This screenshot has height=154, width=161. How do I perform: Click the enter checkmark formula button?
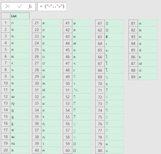20,6
